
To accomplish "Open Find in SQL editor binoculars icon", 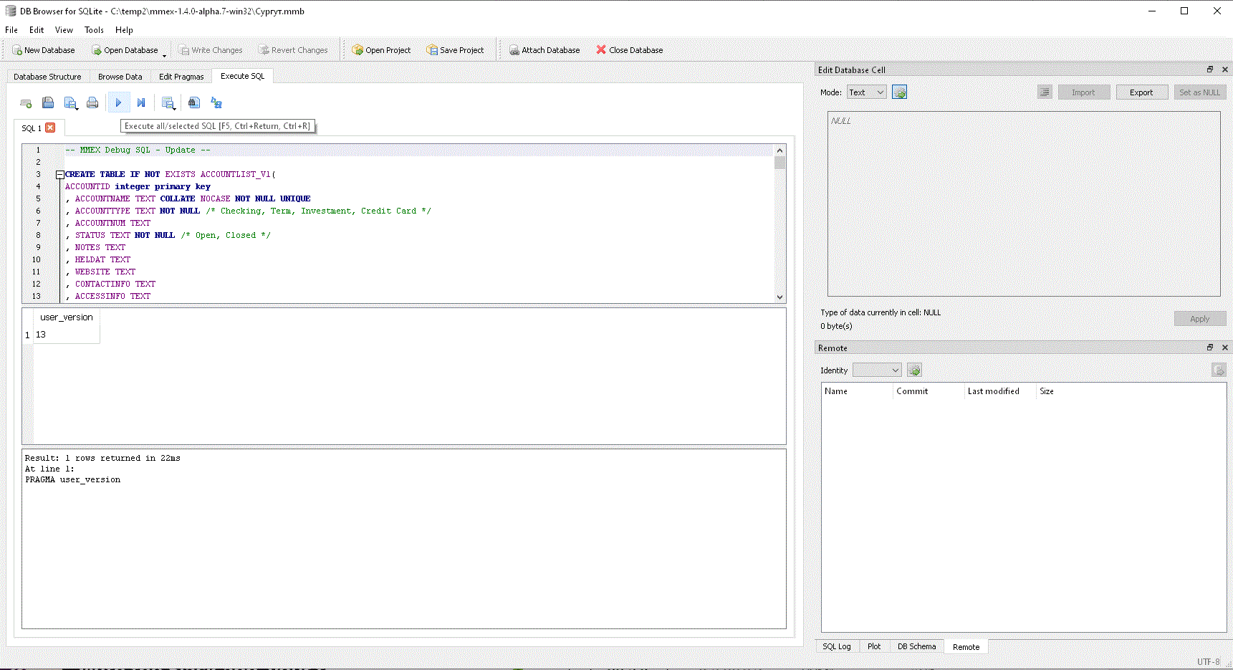I will pos(193,103).
